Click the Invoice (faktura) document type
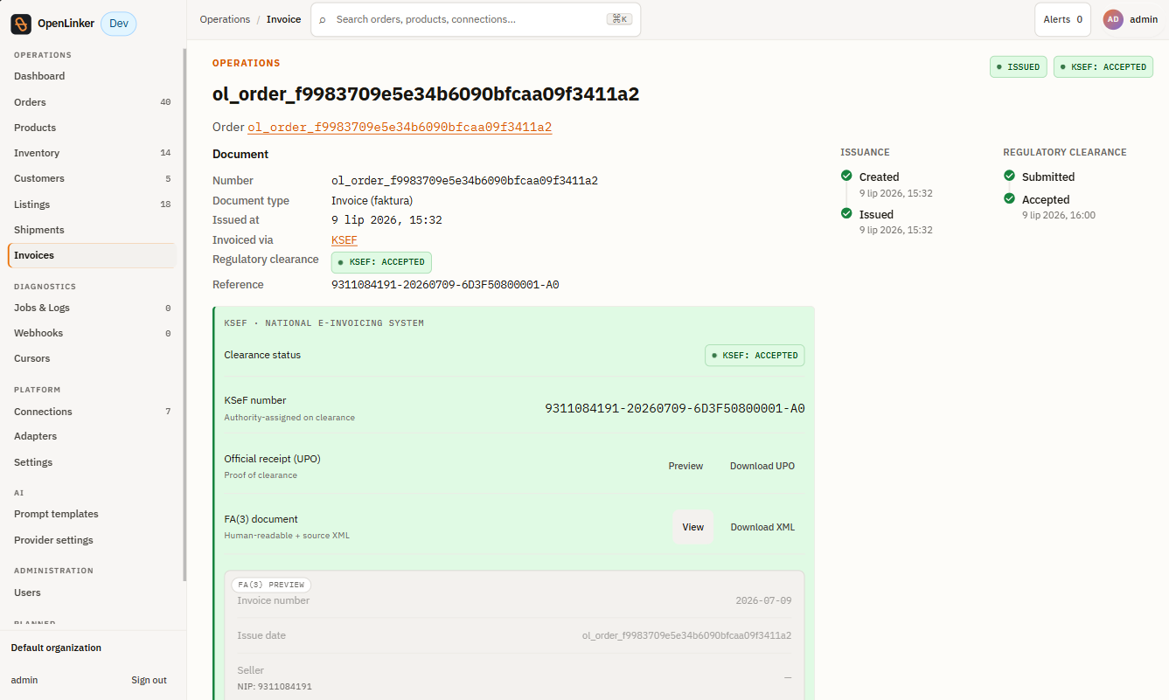Viewport: 1169px width, 700px height. point(372,201)
